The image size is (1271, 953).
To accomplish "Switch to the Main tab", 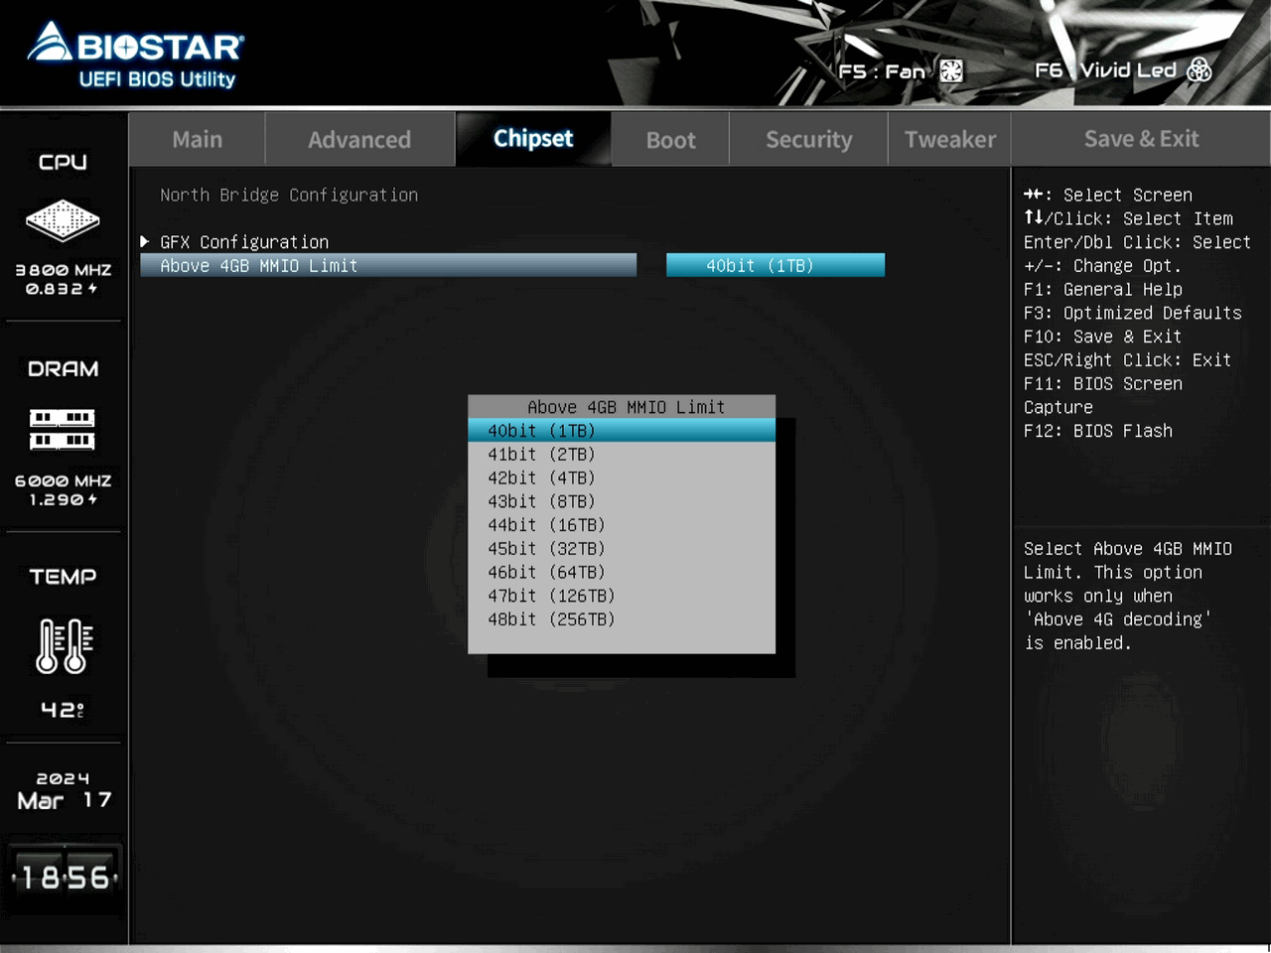I will (197, 139).
